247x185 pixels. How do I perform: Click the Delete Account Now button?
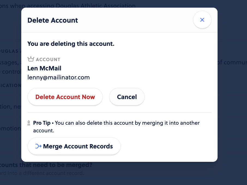tap(65, 97)
